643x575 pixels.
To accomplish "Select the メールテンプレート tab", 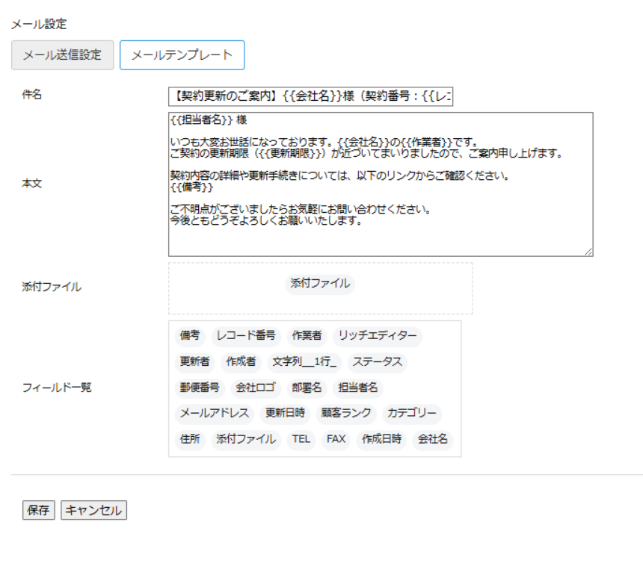I will click(182, 55).
